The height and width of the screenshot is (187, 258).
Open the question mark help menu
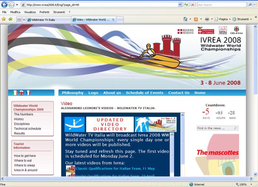click(70, 12)
